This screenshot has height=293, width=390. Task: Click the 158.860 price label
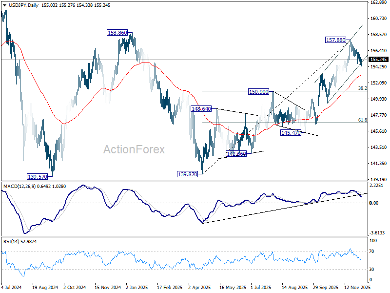tap(117, 33)
